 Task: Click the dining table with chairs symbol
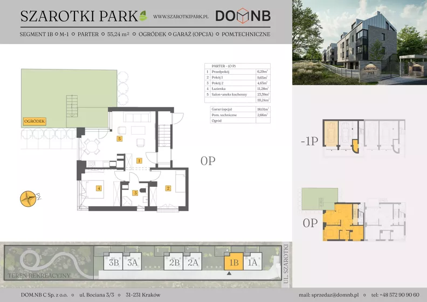click(92, 146)
